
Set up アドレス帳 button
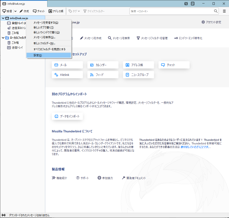pyautogui.click(x=138, y=65)
